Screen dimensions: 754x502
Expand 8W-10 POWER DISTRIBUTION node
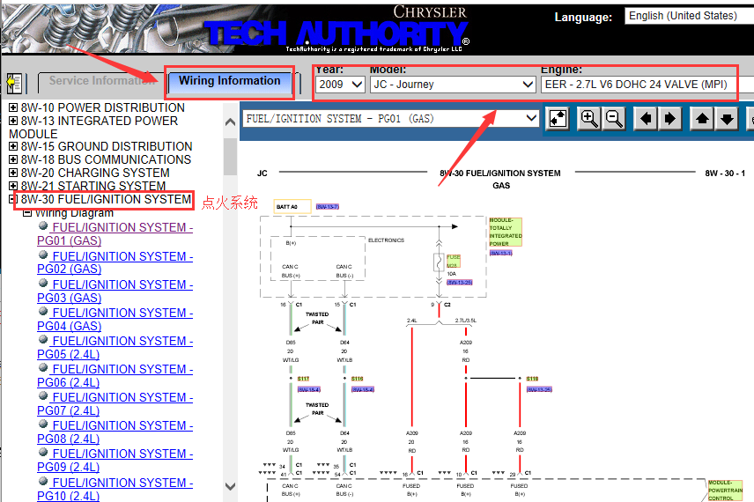coord(13,107)
